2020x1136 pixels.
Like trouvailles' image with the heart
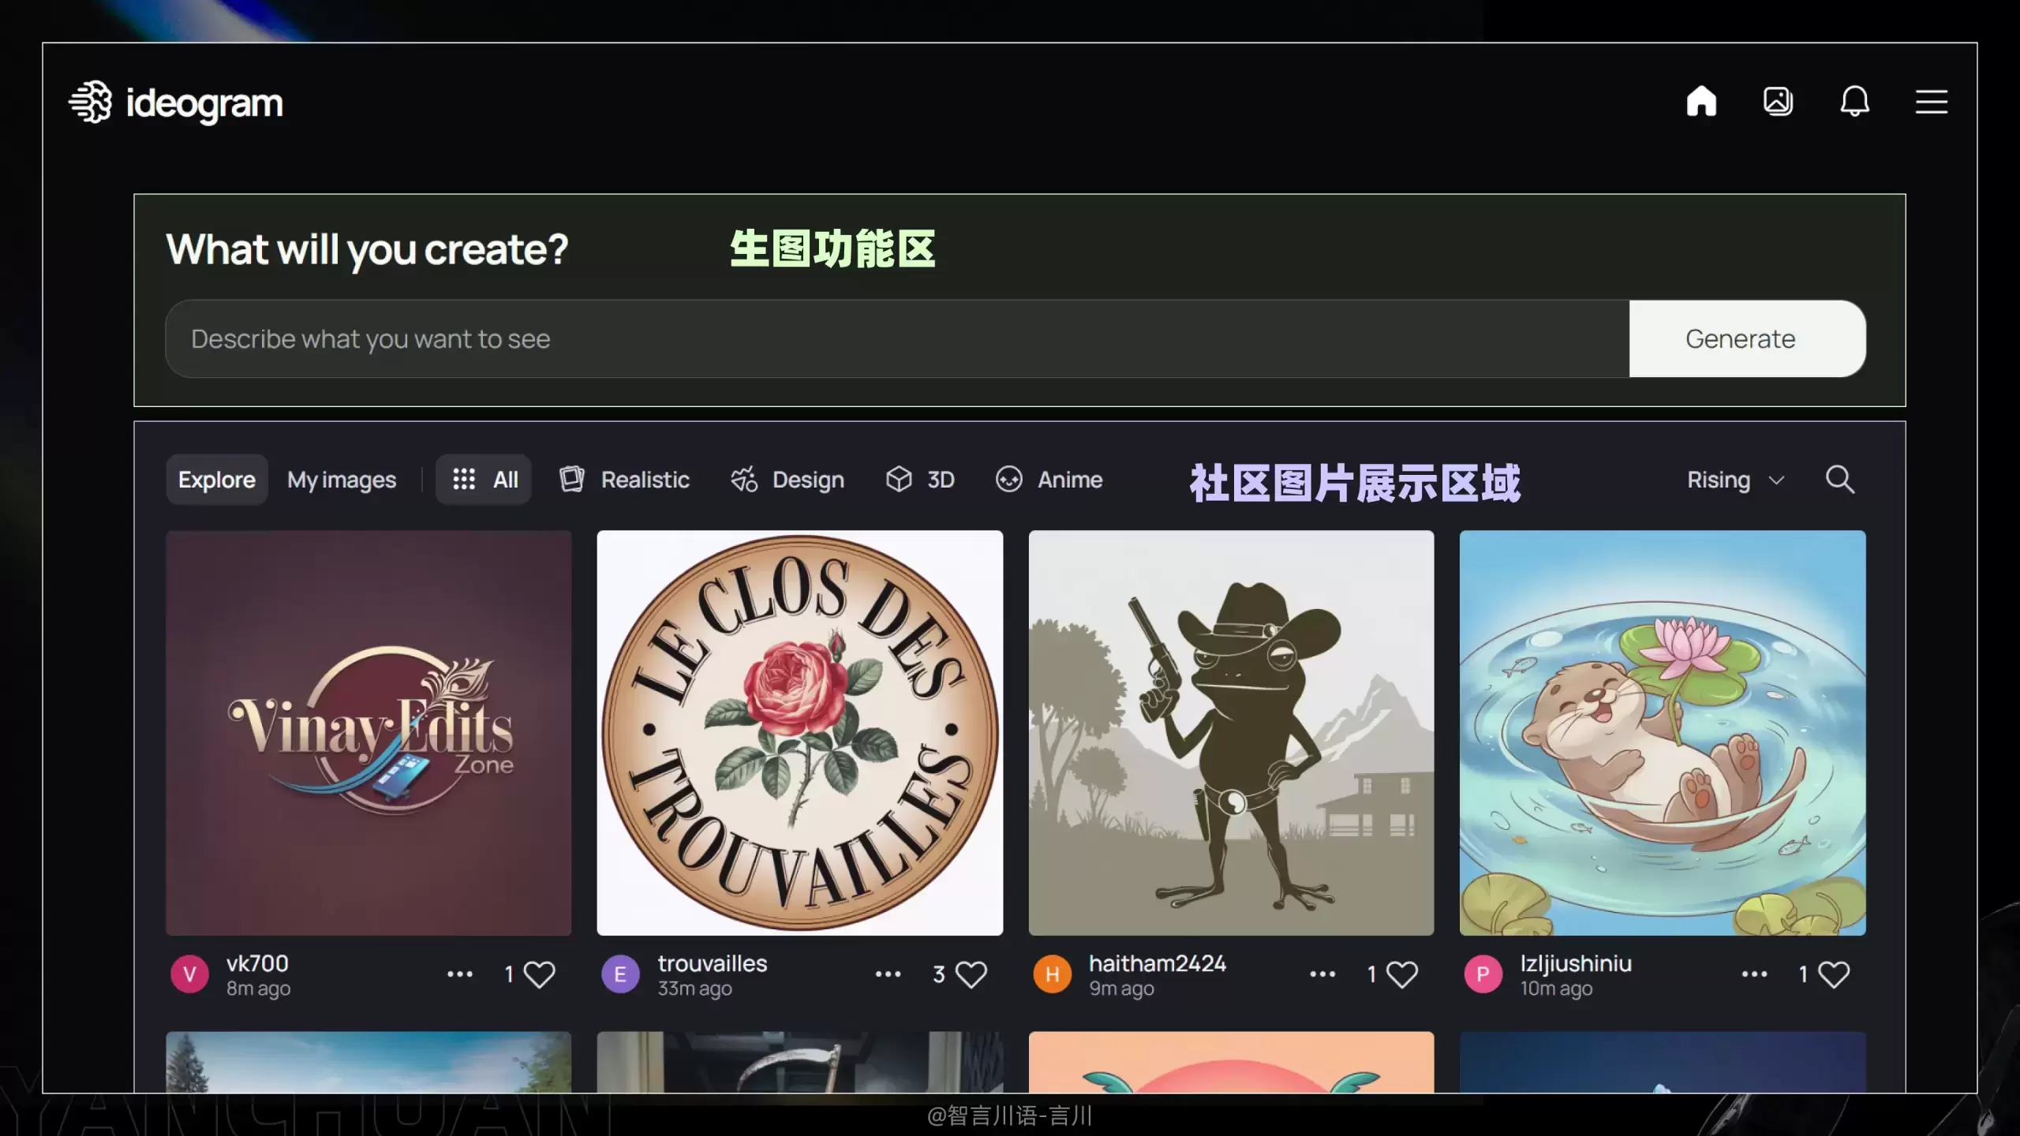(971, 974)
